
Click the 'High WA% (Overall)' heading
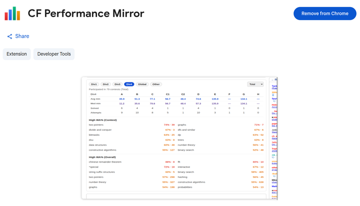click(102, 157)
